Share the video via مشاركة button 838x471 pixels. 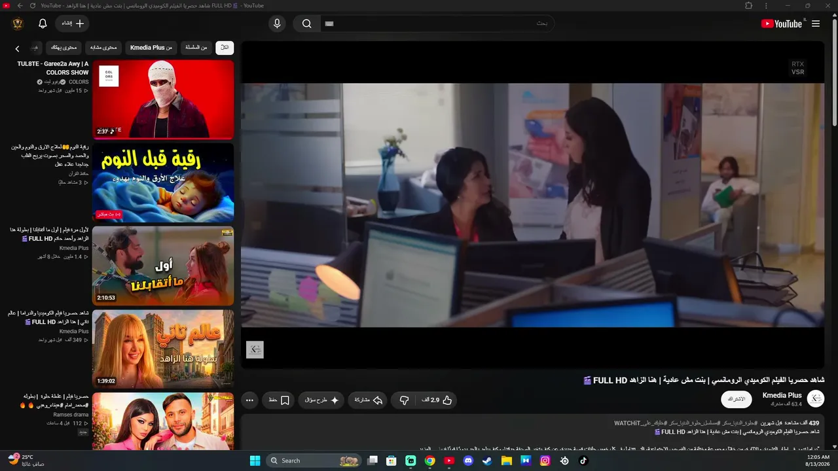pos(369,400)
